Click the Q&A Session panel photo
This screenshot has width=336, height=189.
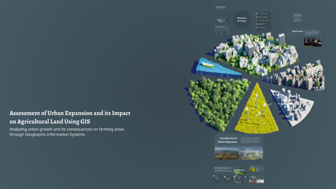313,42
